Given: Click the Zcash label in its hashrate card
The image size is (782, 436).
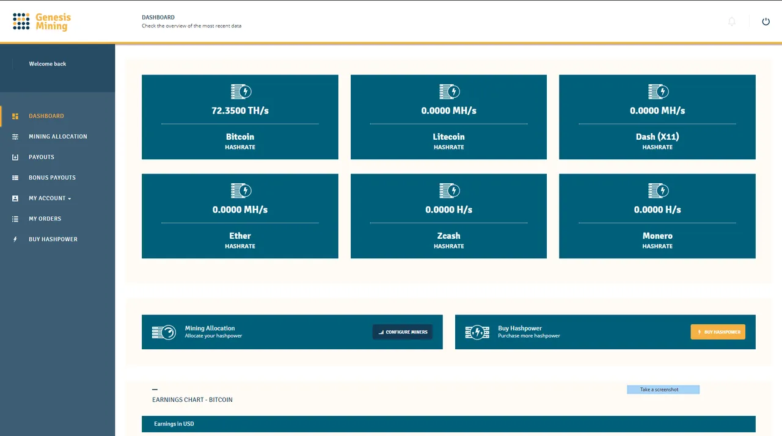Looking at the screenshot, I should 449,236.
